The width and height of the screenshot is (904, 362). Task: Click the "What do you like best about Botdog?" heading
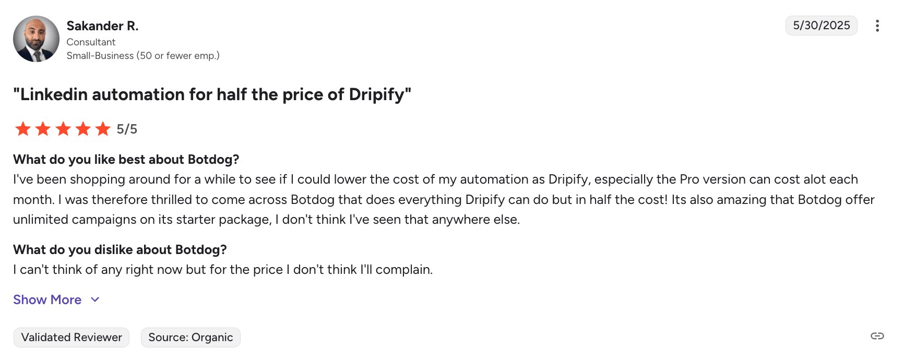[x=126, y=160]
